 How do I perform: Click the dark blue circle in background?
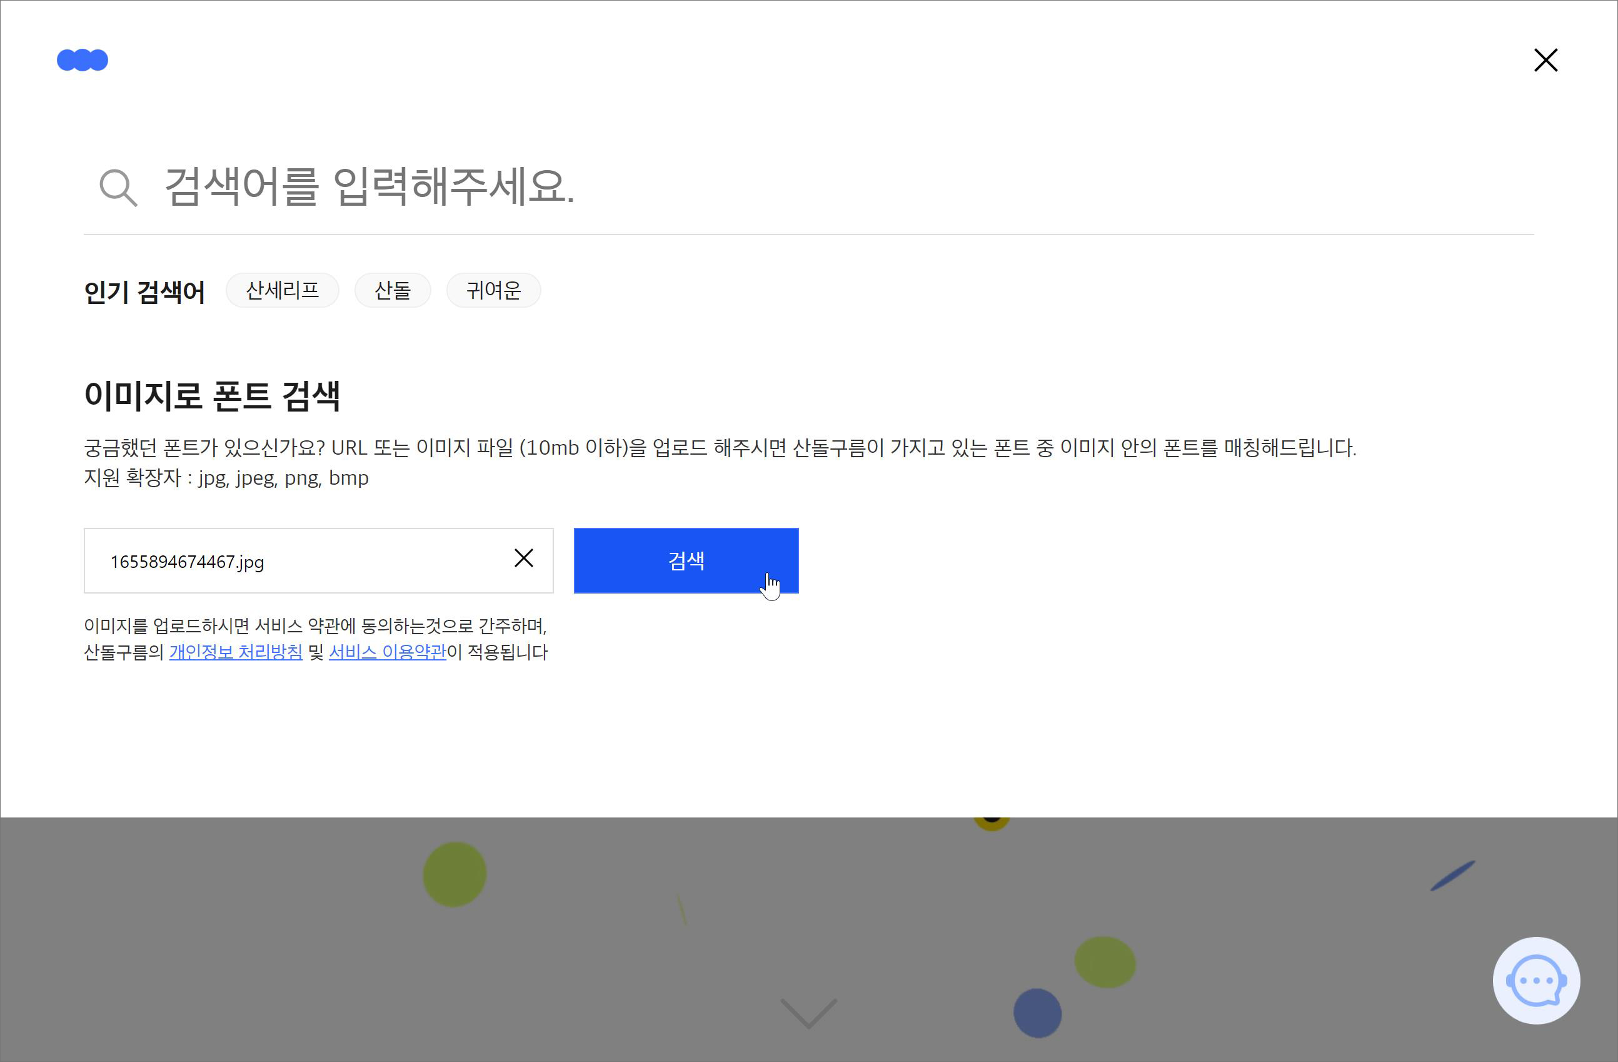point(1037,1013)
